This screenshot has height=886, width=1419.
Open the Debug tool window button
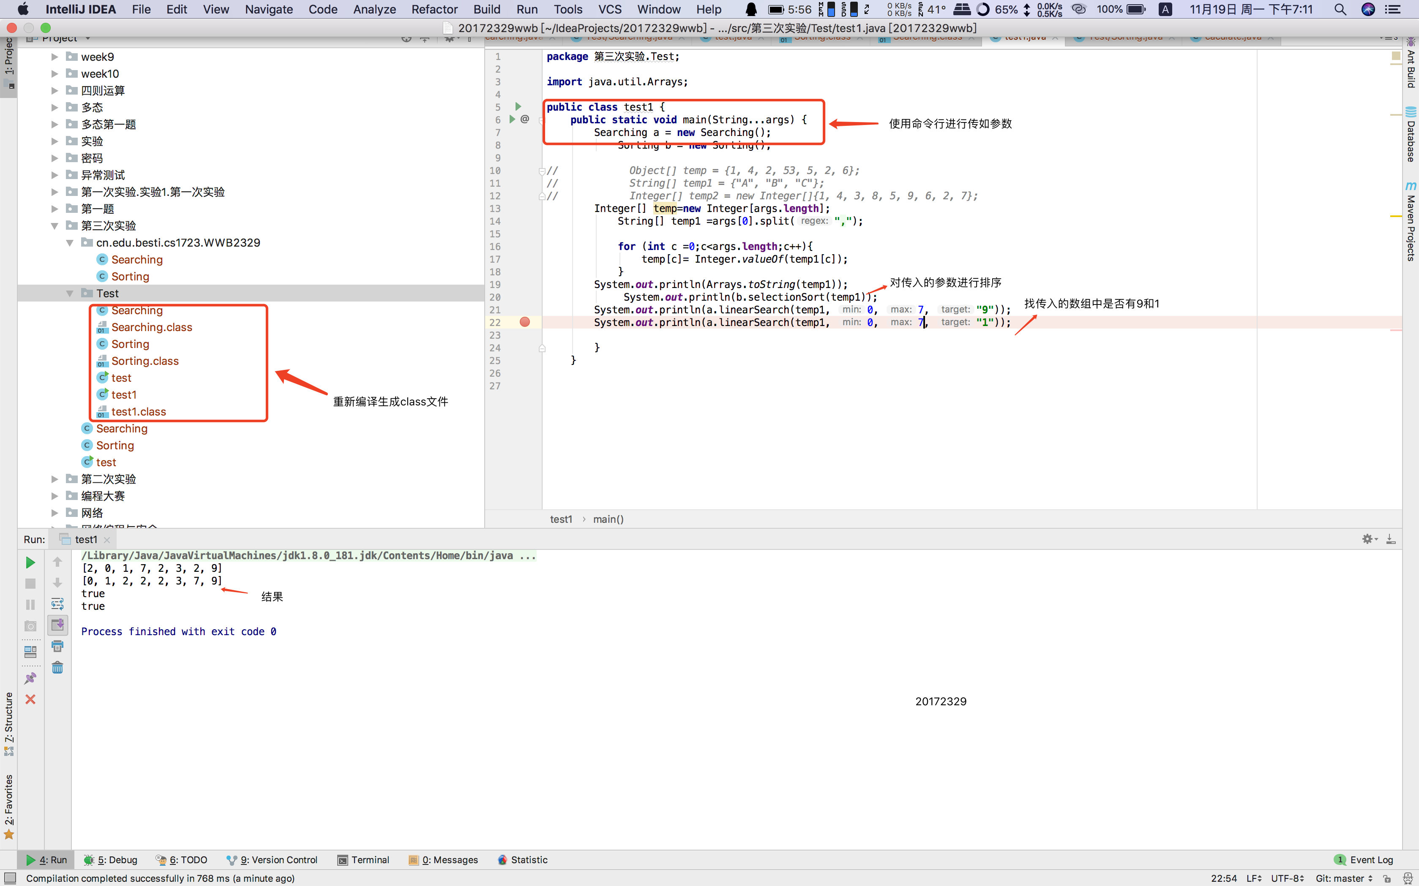[111, 860]
